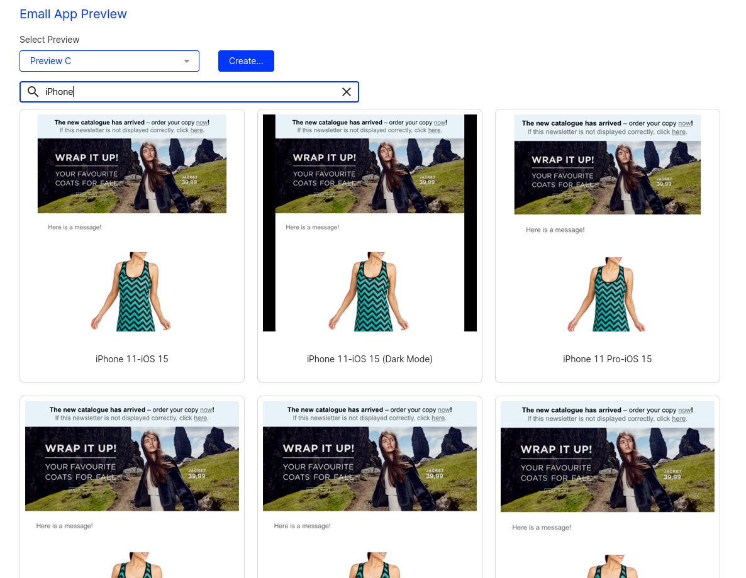Click the search magnifier icon

click(33, 92)
